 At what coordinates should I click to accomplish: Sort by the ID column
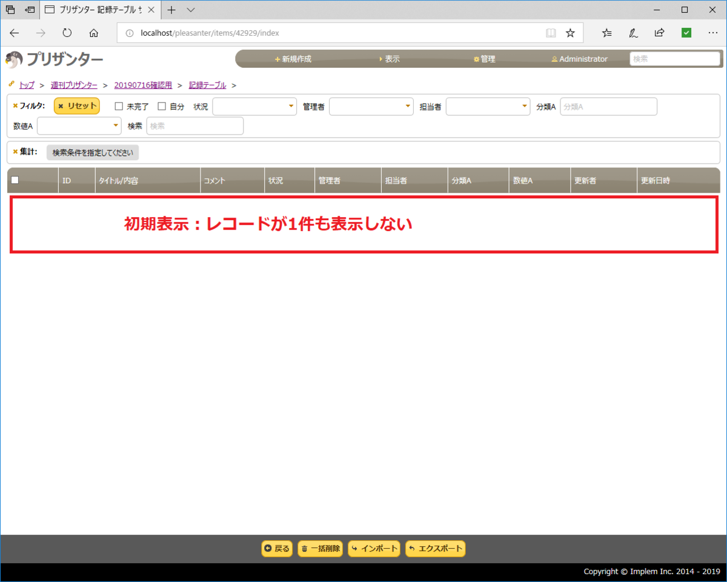(x=77, y=181)
